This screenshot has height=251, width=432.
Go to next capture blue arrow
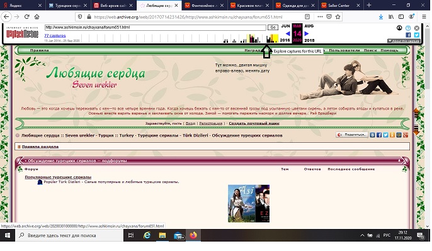coord(306,33)
